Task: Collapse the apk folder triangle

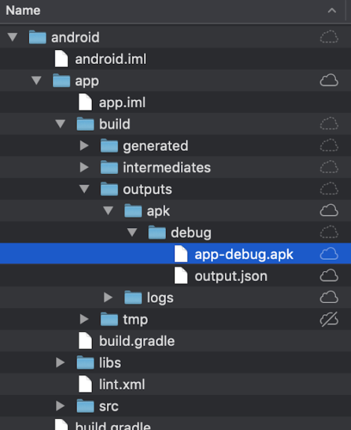Action: click(x=108, y=211)
